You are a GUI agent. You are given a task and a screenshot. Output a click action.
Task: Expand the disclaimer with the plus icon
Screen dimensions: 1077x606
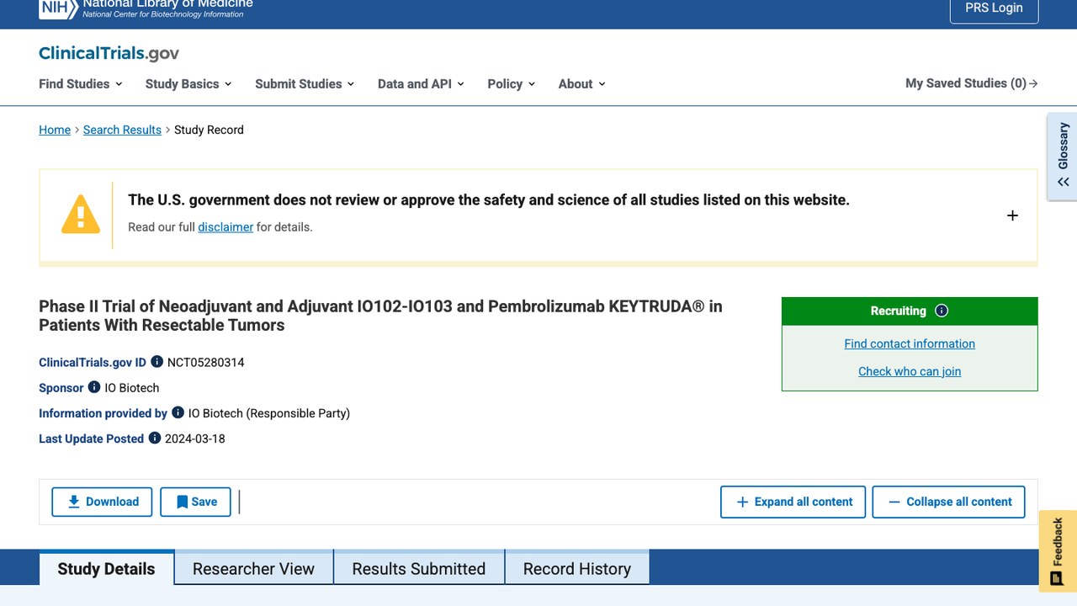click(x=1012, y=215)
